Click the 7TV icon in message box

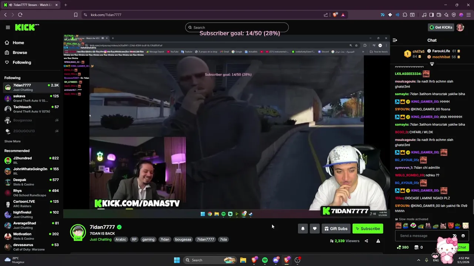tap(454, 236)
